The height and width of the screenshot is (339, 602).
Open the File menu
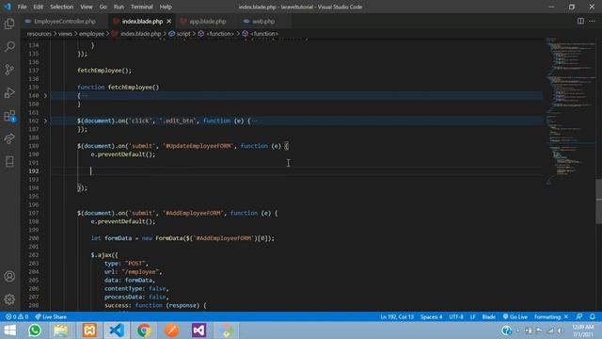[x=22, y=7]
